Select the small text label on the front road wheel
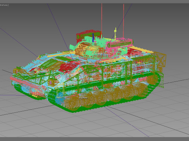This screenshot has height=141, width=189. (83, 98)
